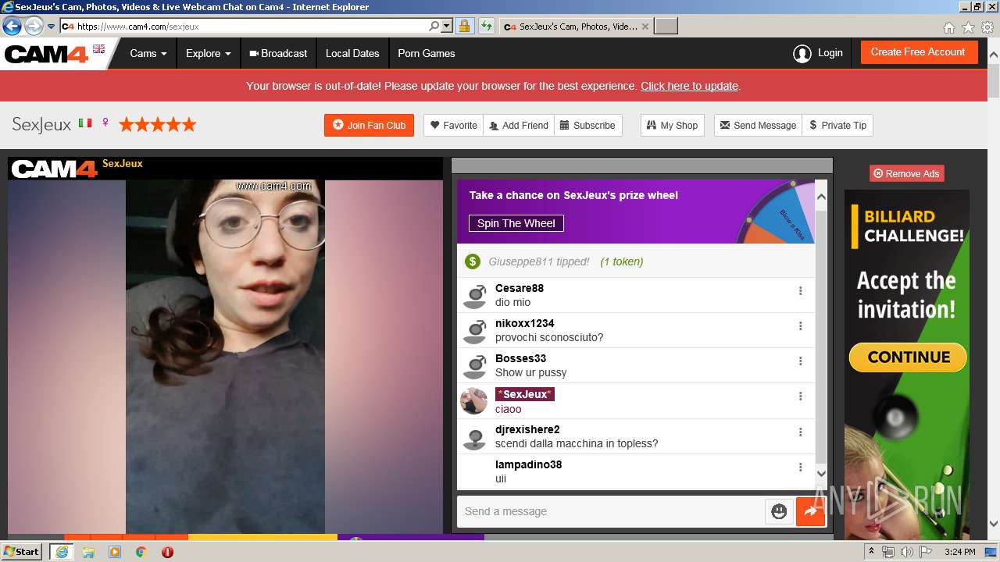Click chat scroll up arrow
Viewport: 1000px width, 562px height.
(x=821, y=197)
